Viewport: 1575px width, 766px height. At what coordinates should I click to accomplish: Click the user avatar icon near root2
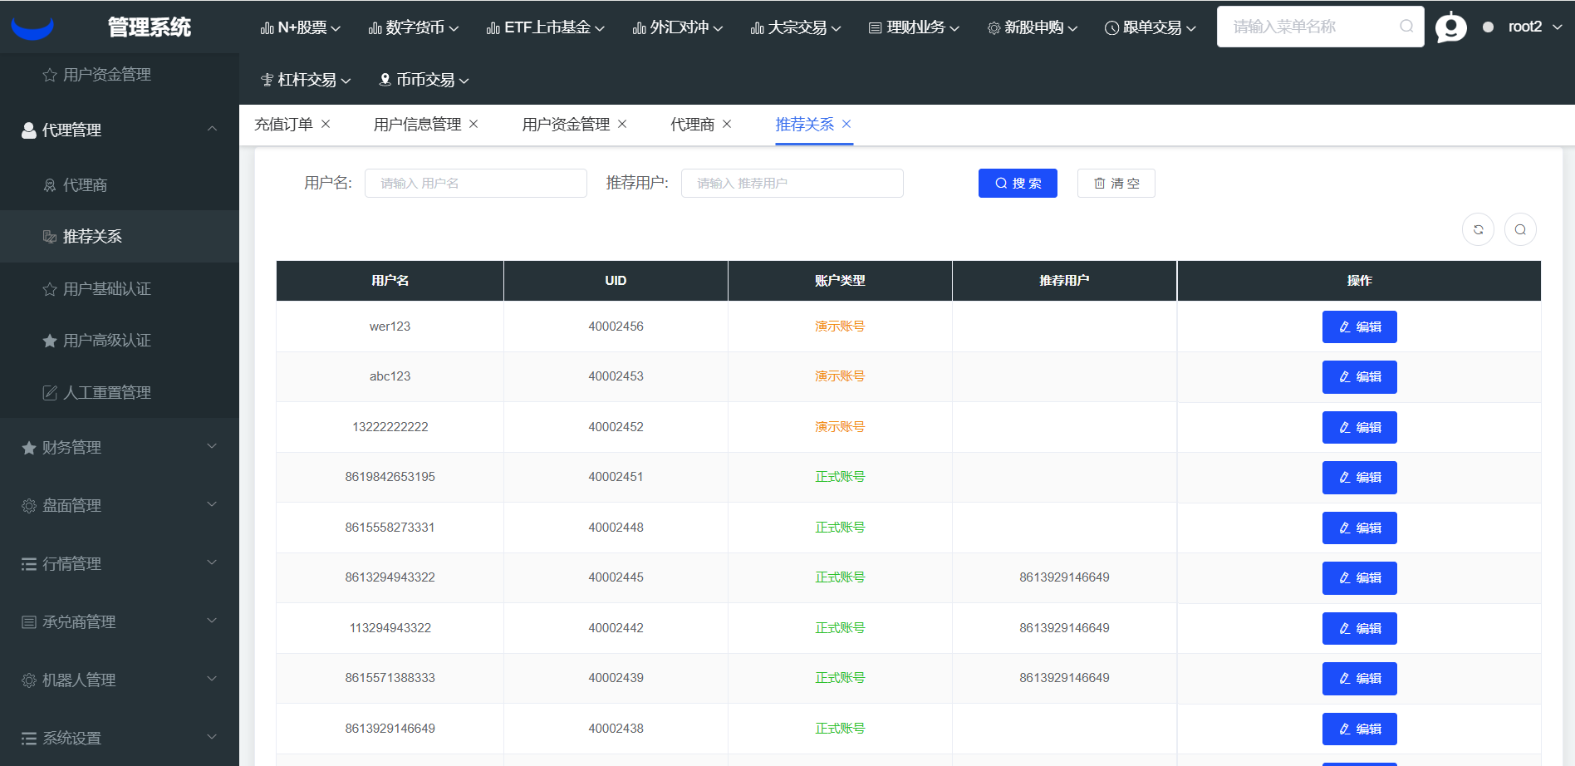pos(1450,27)
